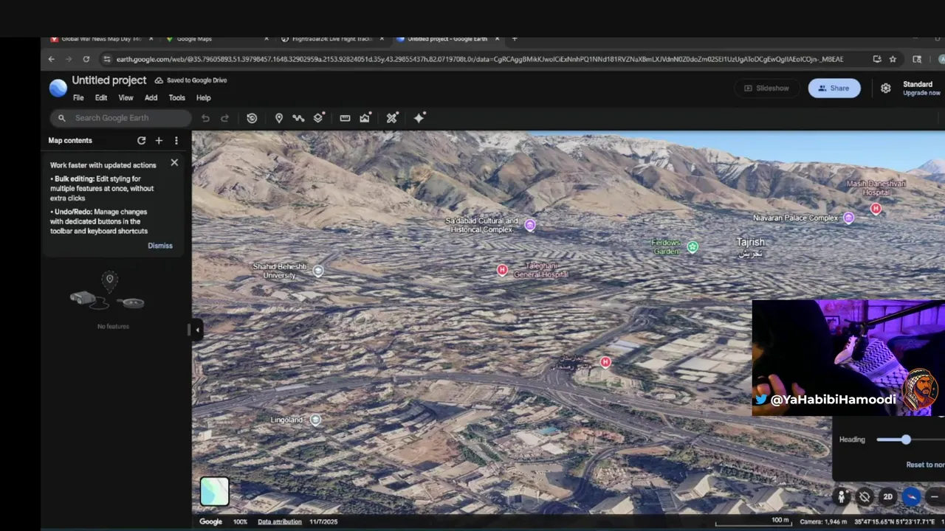Click the Camera: 1,946 m readout
This screenshot has height=531, width=945.
pos(822,521)
